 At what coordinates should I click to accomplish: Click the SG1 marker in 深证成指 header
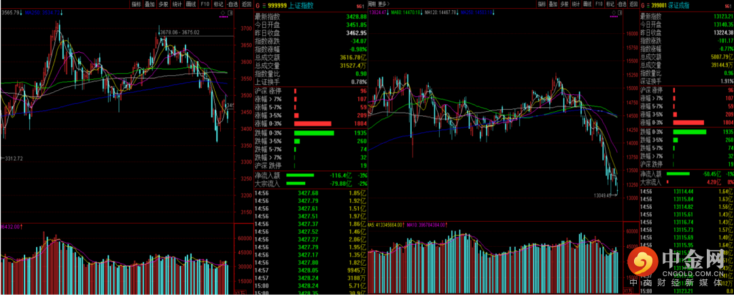[727, 7]
